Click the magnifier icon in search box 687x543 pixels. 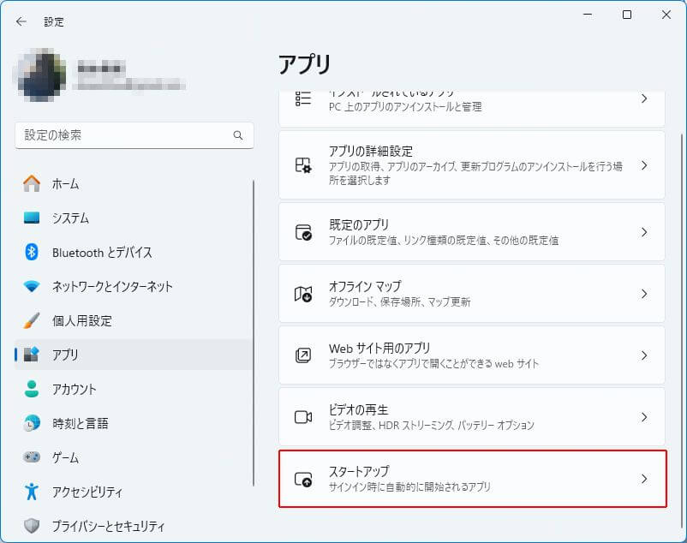pyautogui.click(x=238, y=135)
